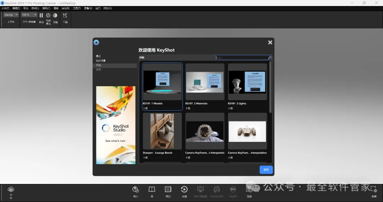The width and height of the screenshot is (383, 202).
Task: Click 下载 under the race car scene
Action: coord(231,158)
